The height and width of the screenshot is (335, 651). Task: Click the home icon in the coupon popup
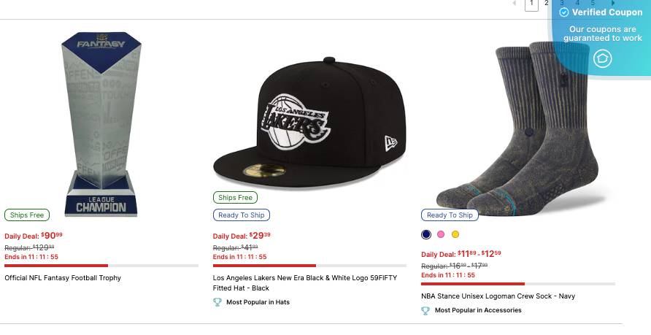602,58
